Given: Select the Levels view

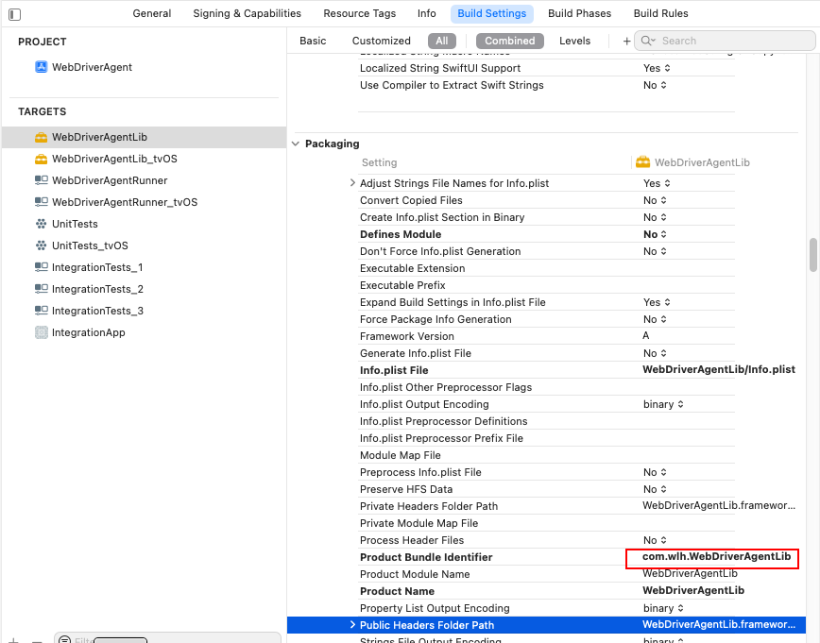Looking at the screenshot, I should pyautogui.click(x=574, y=41).
